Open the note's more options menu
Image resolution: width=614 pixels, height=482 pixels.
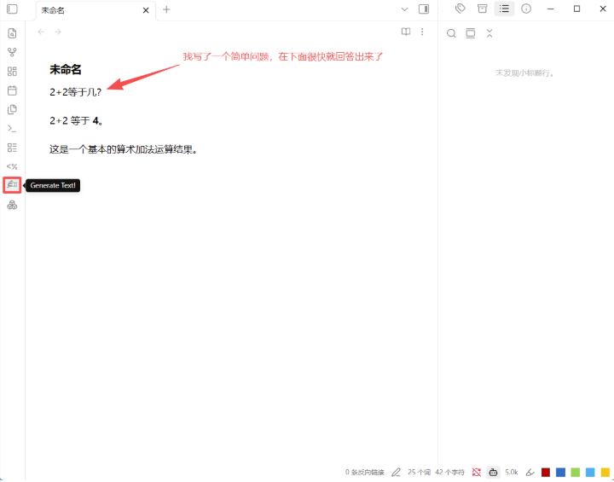[x=422, y=32]
